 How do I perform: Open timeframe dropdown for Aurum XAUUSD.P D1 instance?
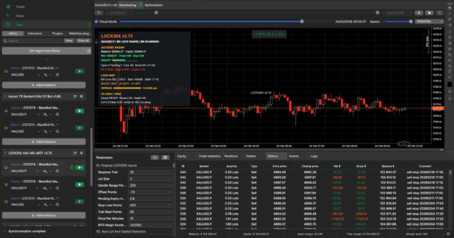[x=48, y=114]
